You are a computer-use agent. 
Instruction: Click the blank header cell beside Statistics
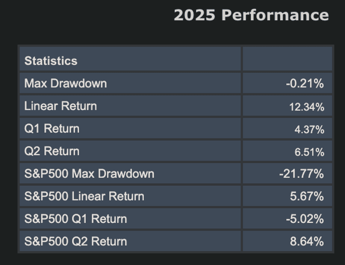pyautogui.click(x=287, y=59)
